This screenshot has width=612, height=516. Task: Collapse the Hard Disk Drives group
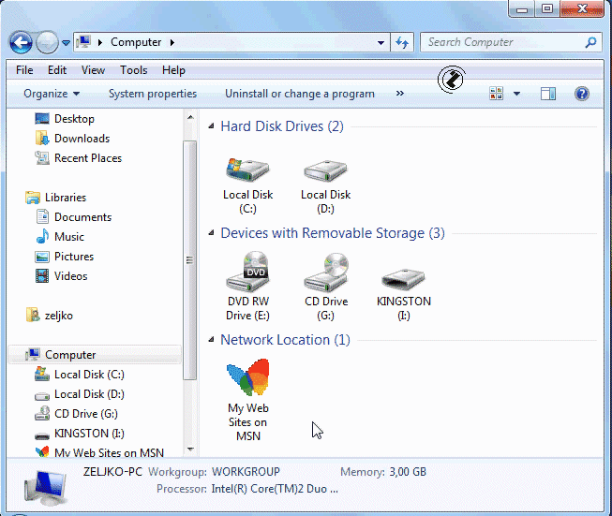(x=211, y=126)
